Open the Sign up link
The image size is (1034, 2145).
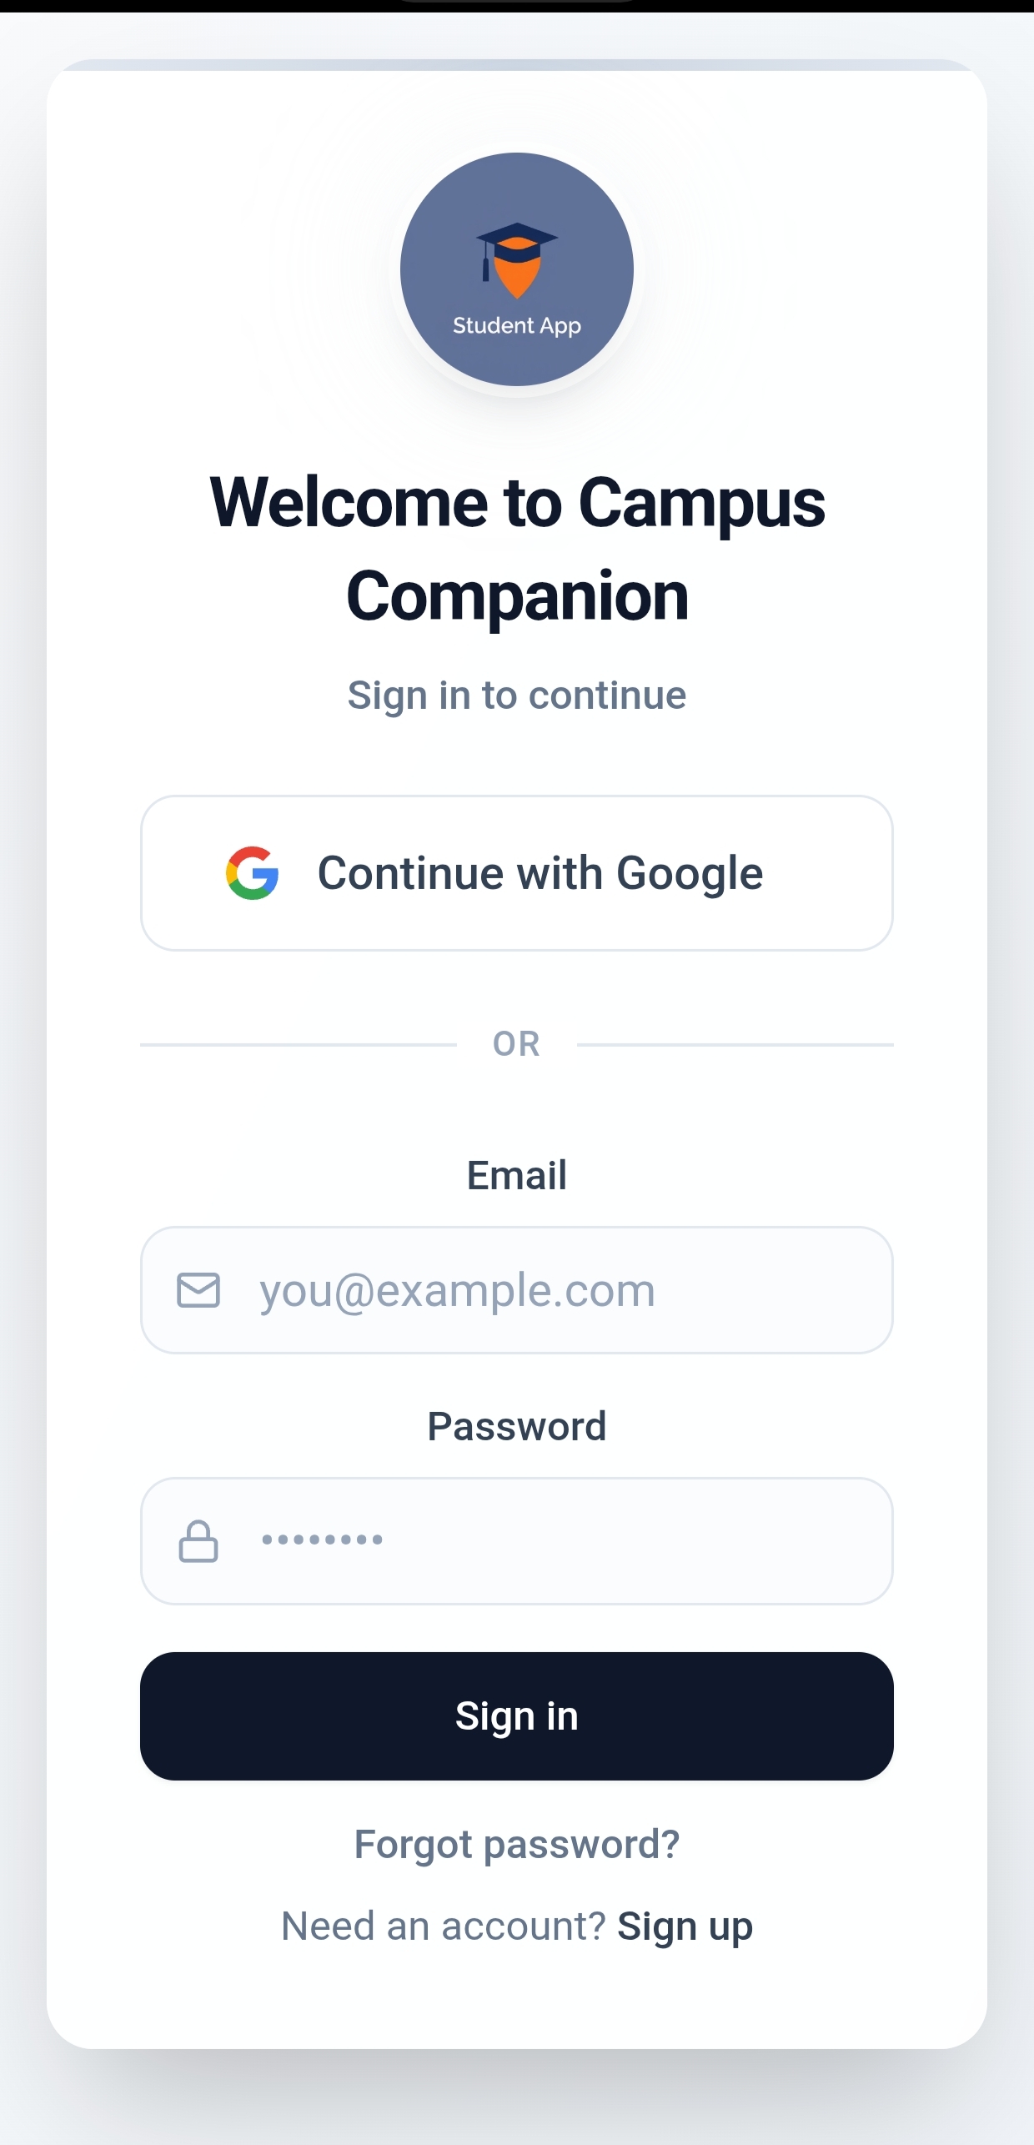pos(685,1926)
